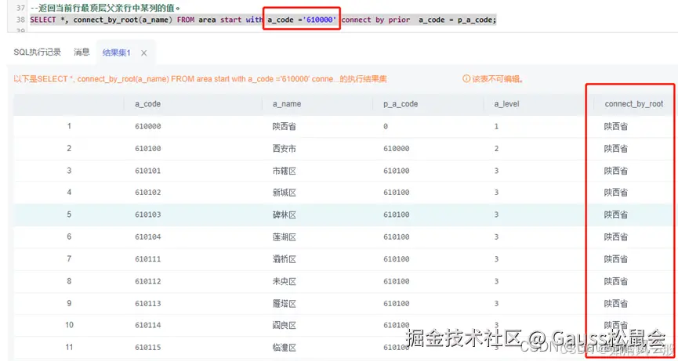Viewport: 678px width, 361px height.
Task: Click row number 11 in the index column
Action: pyautogui.click(x=69, y=347)
